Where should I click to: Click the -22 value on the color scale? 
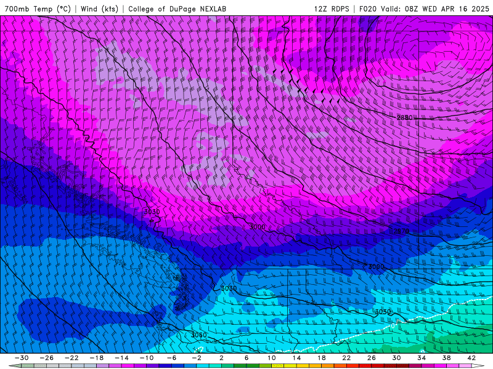tap(71, 358)
